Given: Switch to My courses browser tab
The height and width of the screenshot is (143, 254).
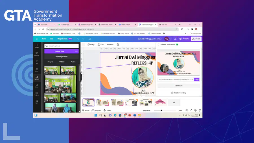Looking at the screenshot, I should (47, 25).
